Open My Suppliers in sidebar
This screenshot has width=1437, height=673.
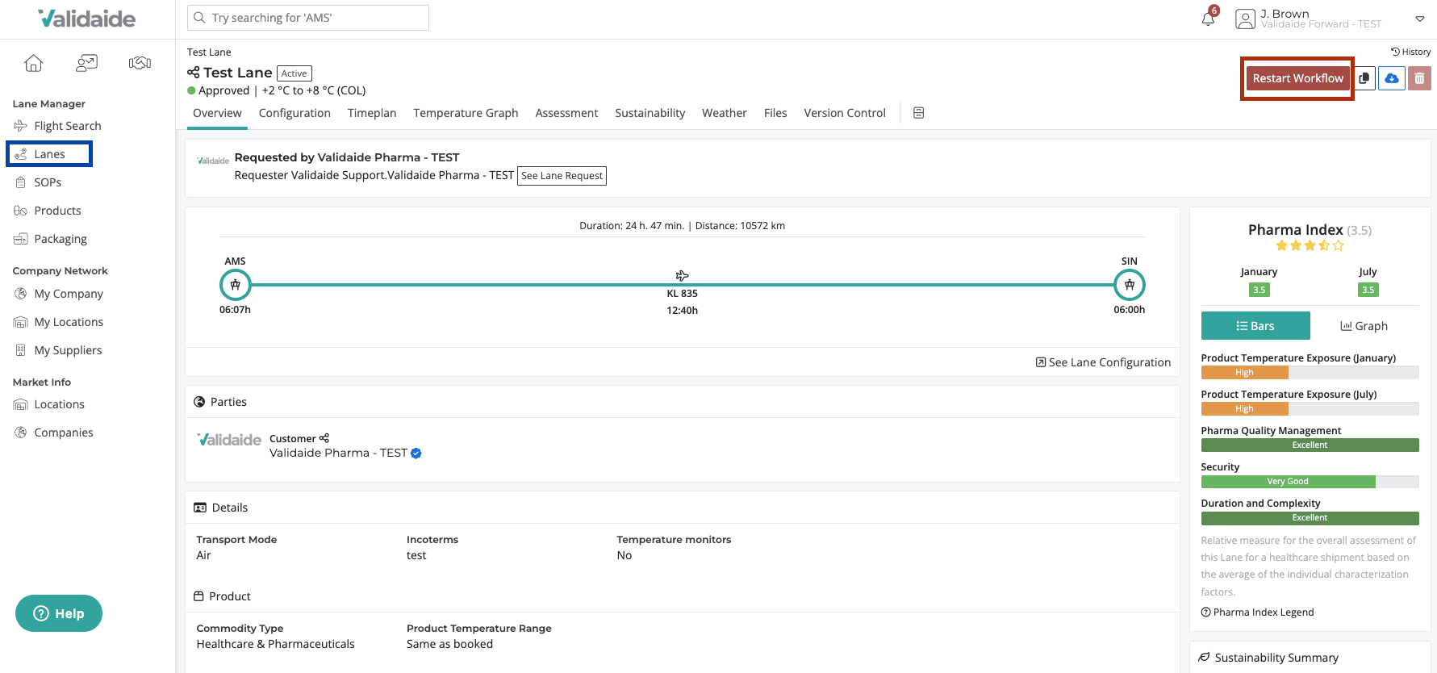click(x=57, y=350)
